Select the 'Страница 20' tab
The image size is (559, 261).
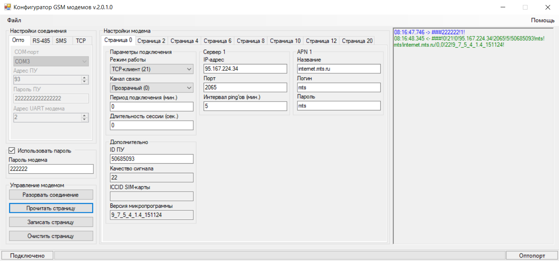[357, 41]
